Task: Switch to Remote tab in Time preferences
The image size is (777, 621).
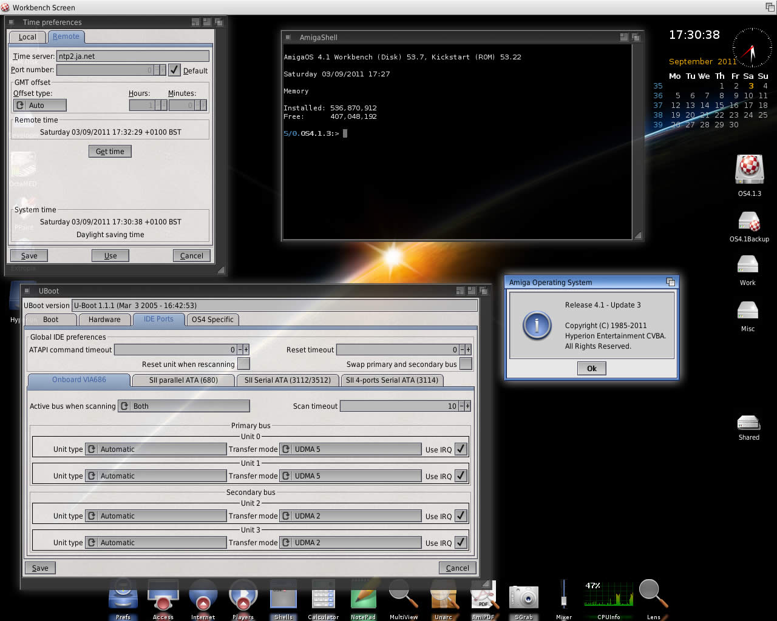Action: point(66,36)
